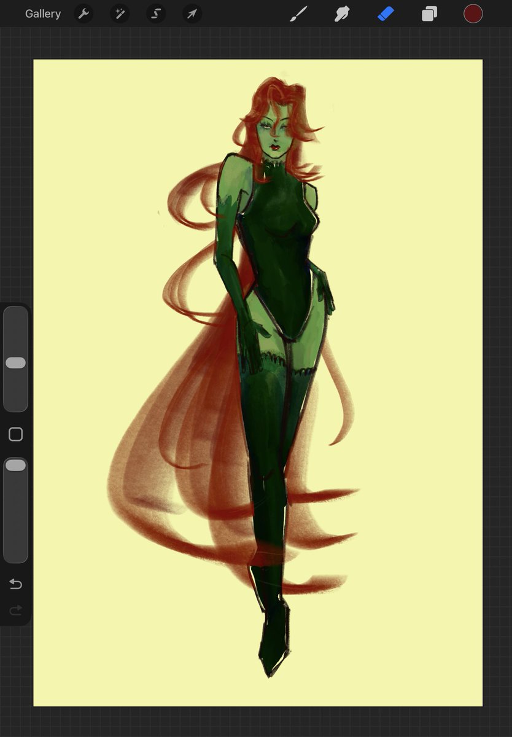
Task: Select the Smudge tool
Action: pos(342,14)
